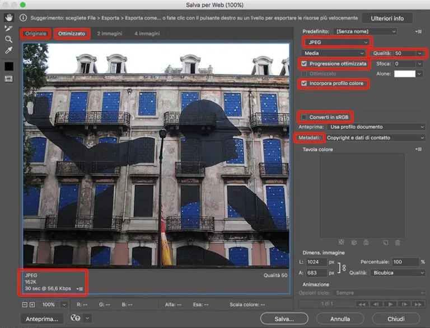Click the trash icon under Tavola colore
The height and width of the screenshot is (328, 430).
398,243
